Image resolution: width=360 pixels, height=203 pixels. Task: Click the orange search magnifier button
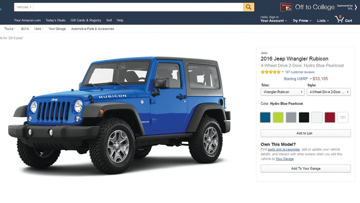pos(249,7)
